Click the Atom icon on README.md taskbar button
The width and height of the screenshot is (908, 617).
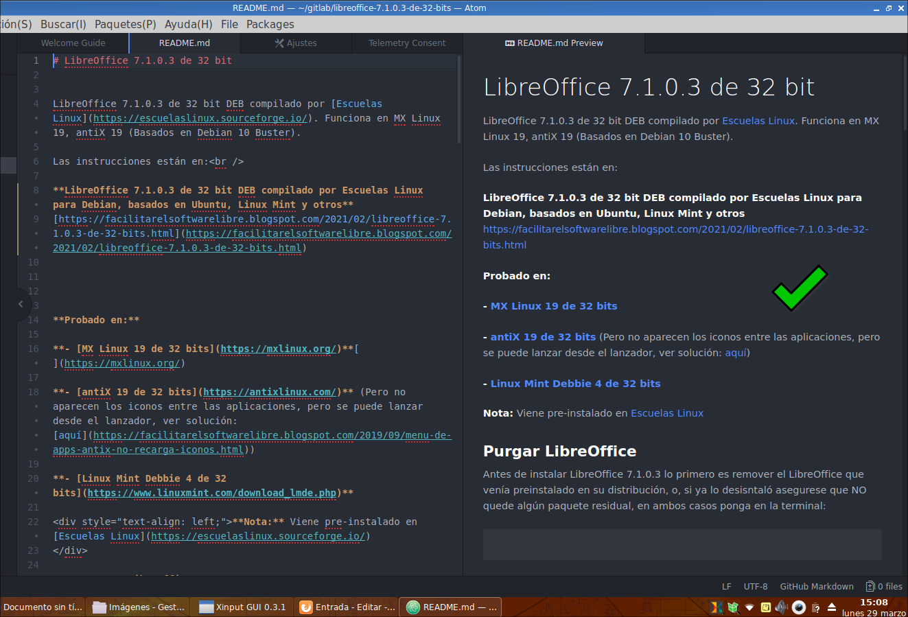click(x=413, y=607)
